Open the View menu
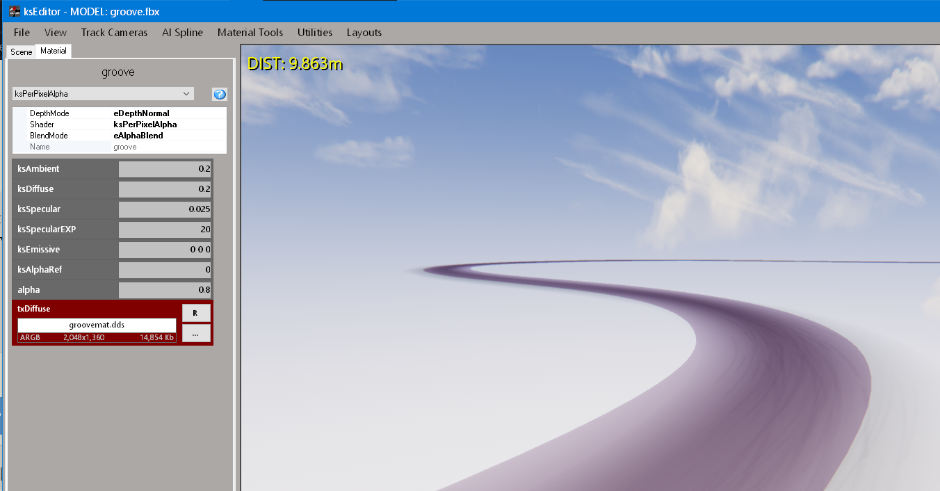 pos(56,33)
